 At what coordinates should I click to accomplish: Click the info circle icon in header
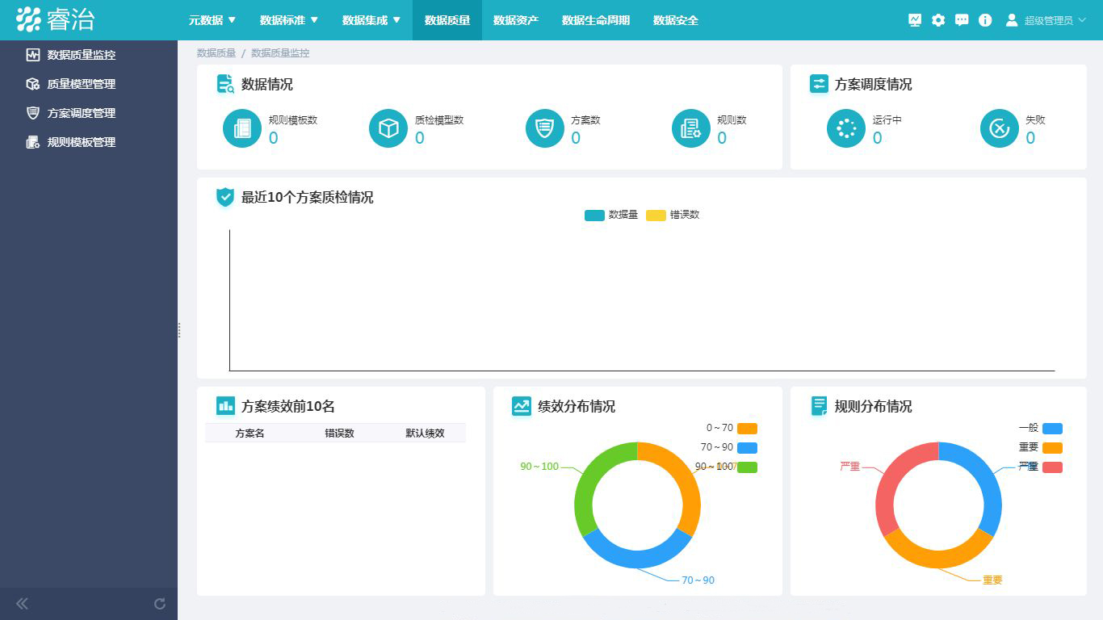coord(985,20)
